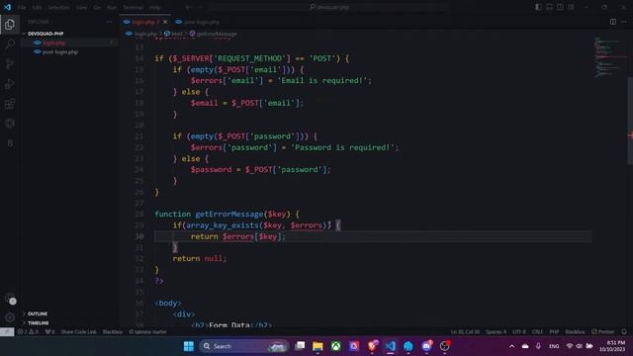Change line endings via CRLF status item
The image size is (633, 356).
coord(537,332)
